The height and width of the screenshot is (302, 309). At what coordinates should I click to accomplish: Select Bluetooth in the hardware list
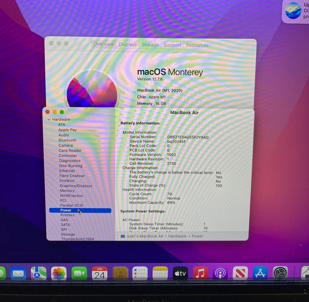coord(67,140)
